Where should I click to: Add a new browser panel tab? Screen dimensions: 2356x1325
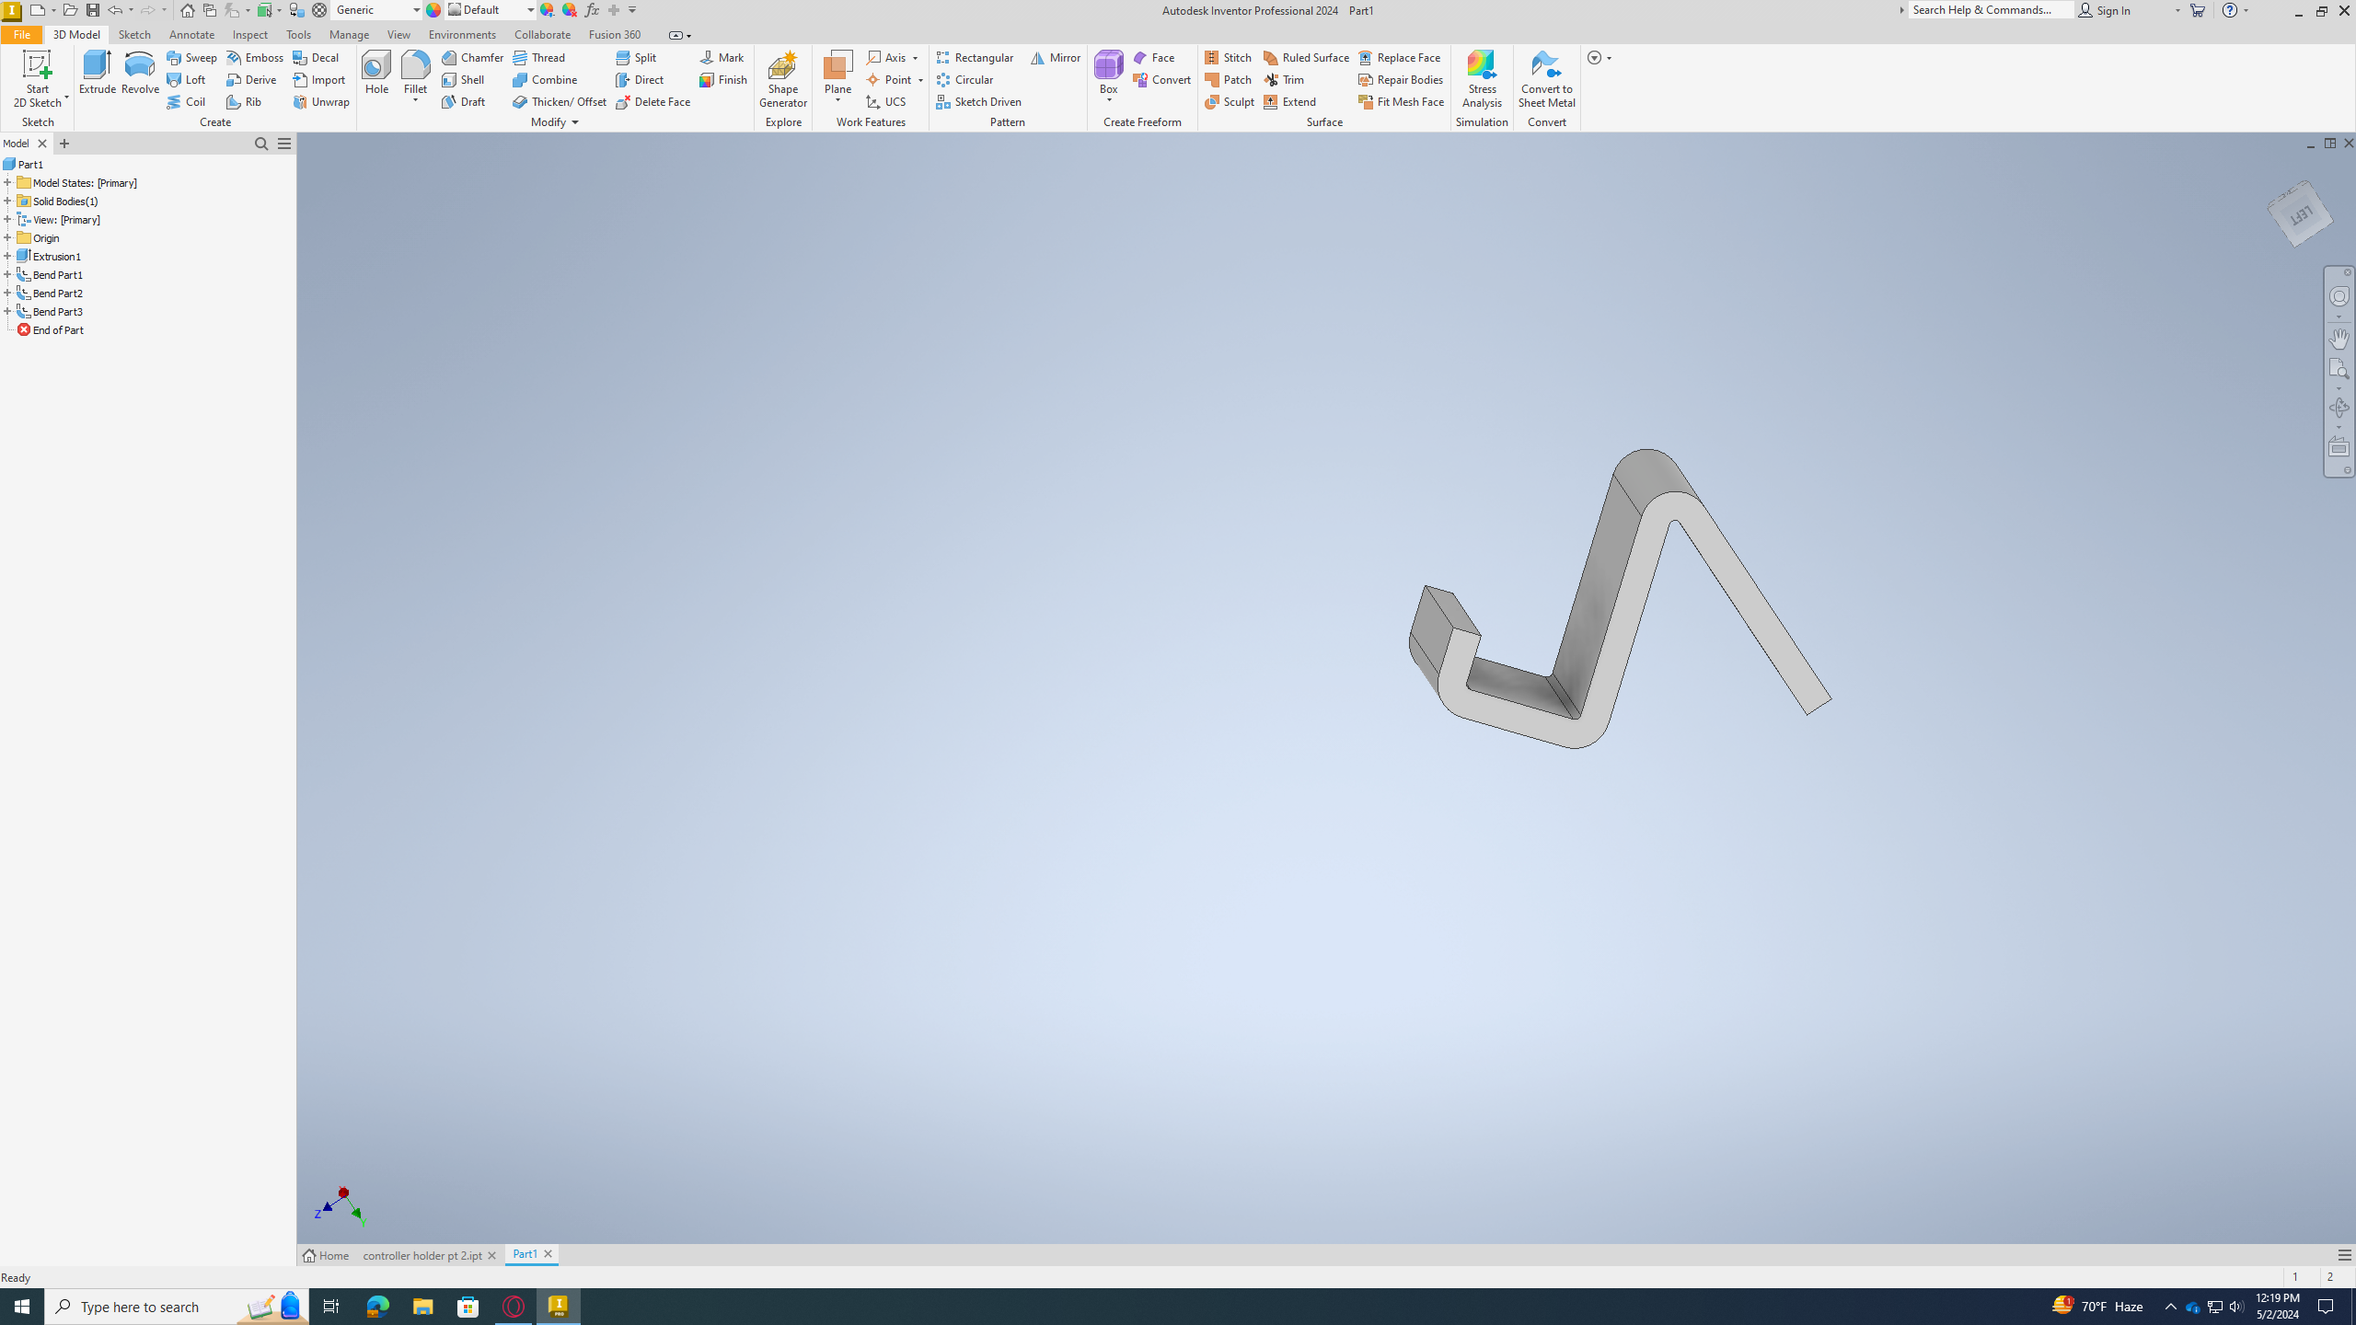[x=64, y=144]
